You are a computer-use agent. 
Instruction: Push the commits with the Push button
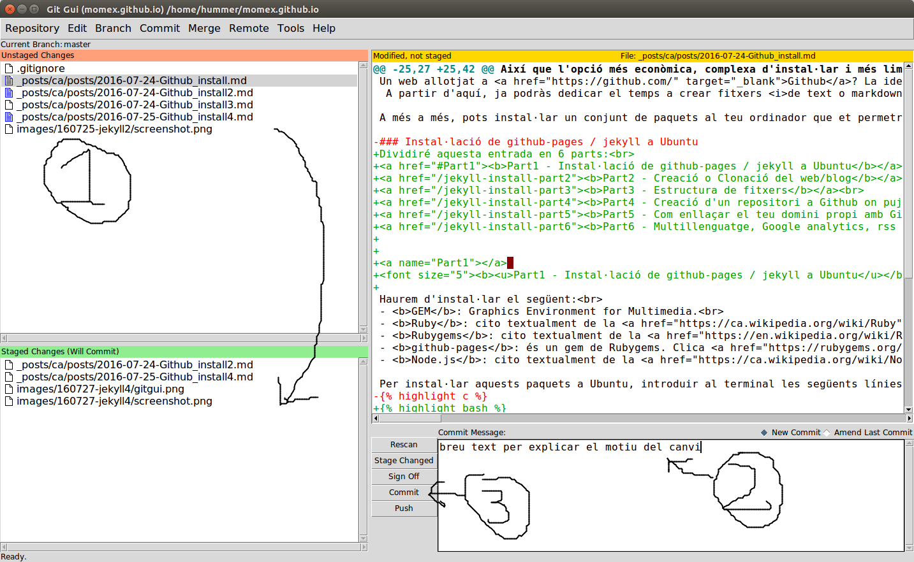click(403, 508)
